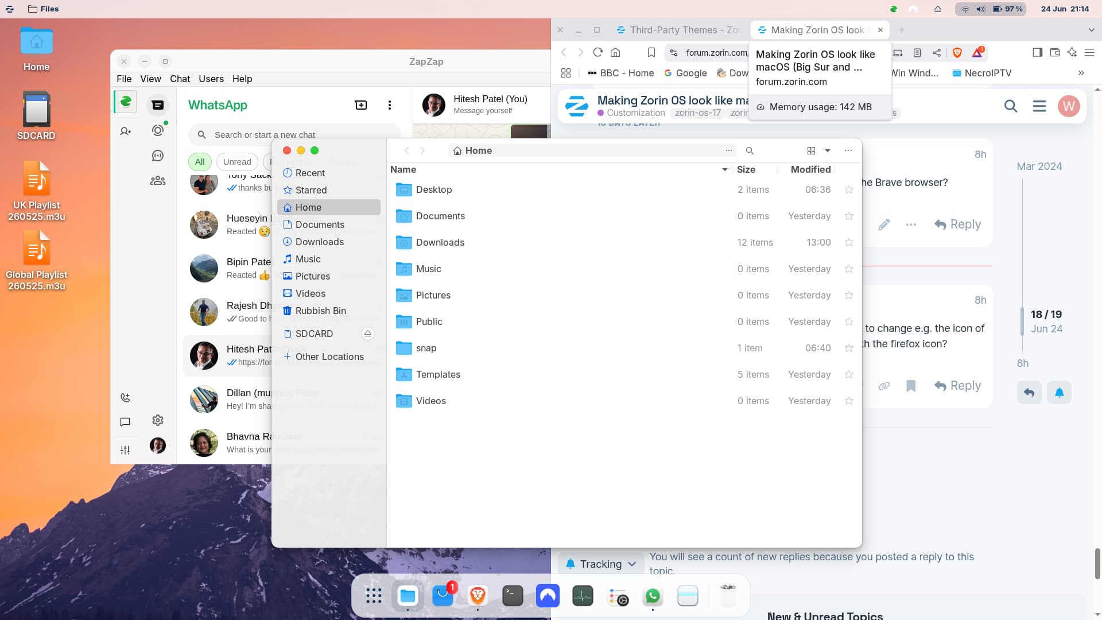The image size is (1102, 620).
Task: Open Brave tab list chevron
Action: pyautogui.click(x=1091, y=30)
